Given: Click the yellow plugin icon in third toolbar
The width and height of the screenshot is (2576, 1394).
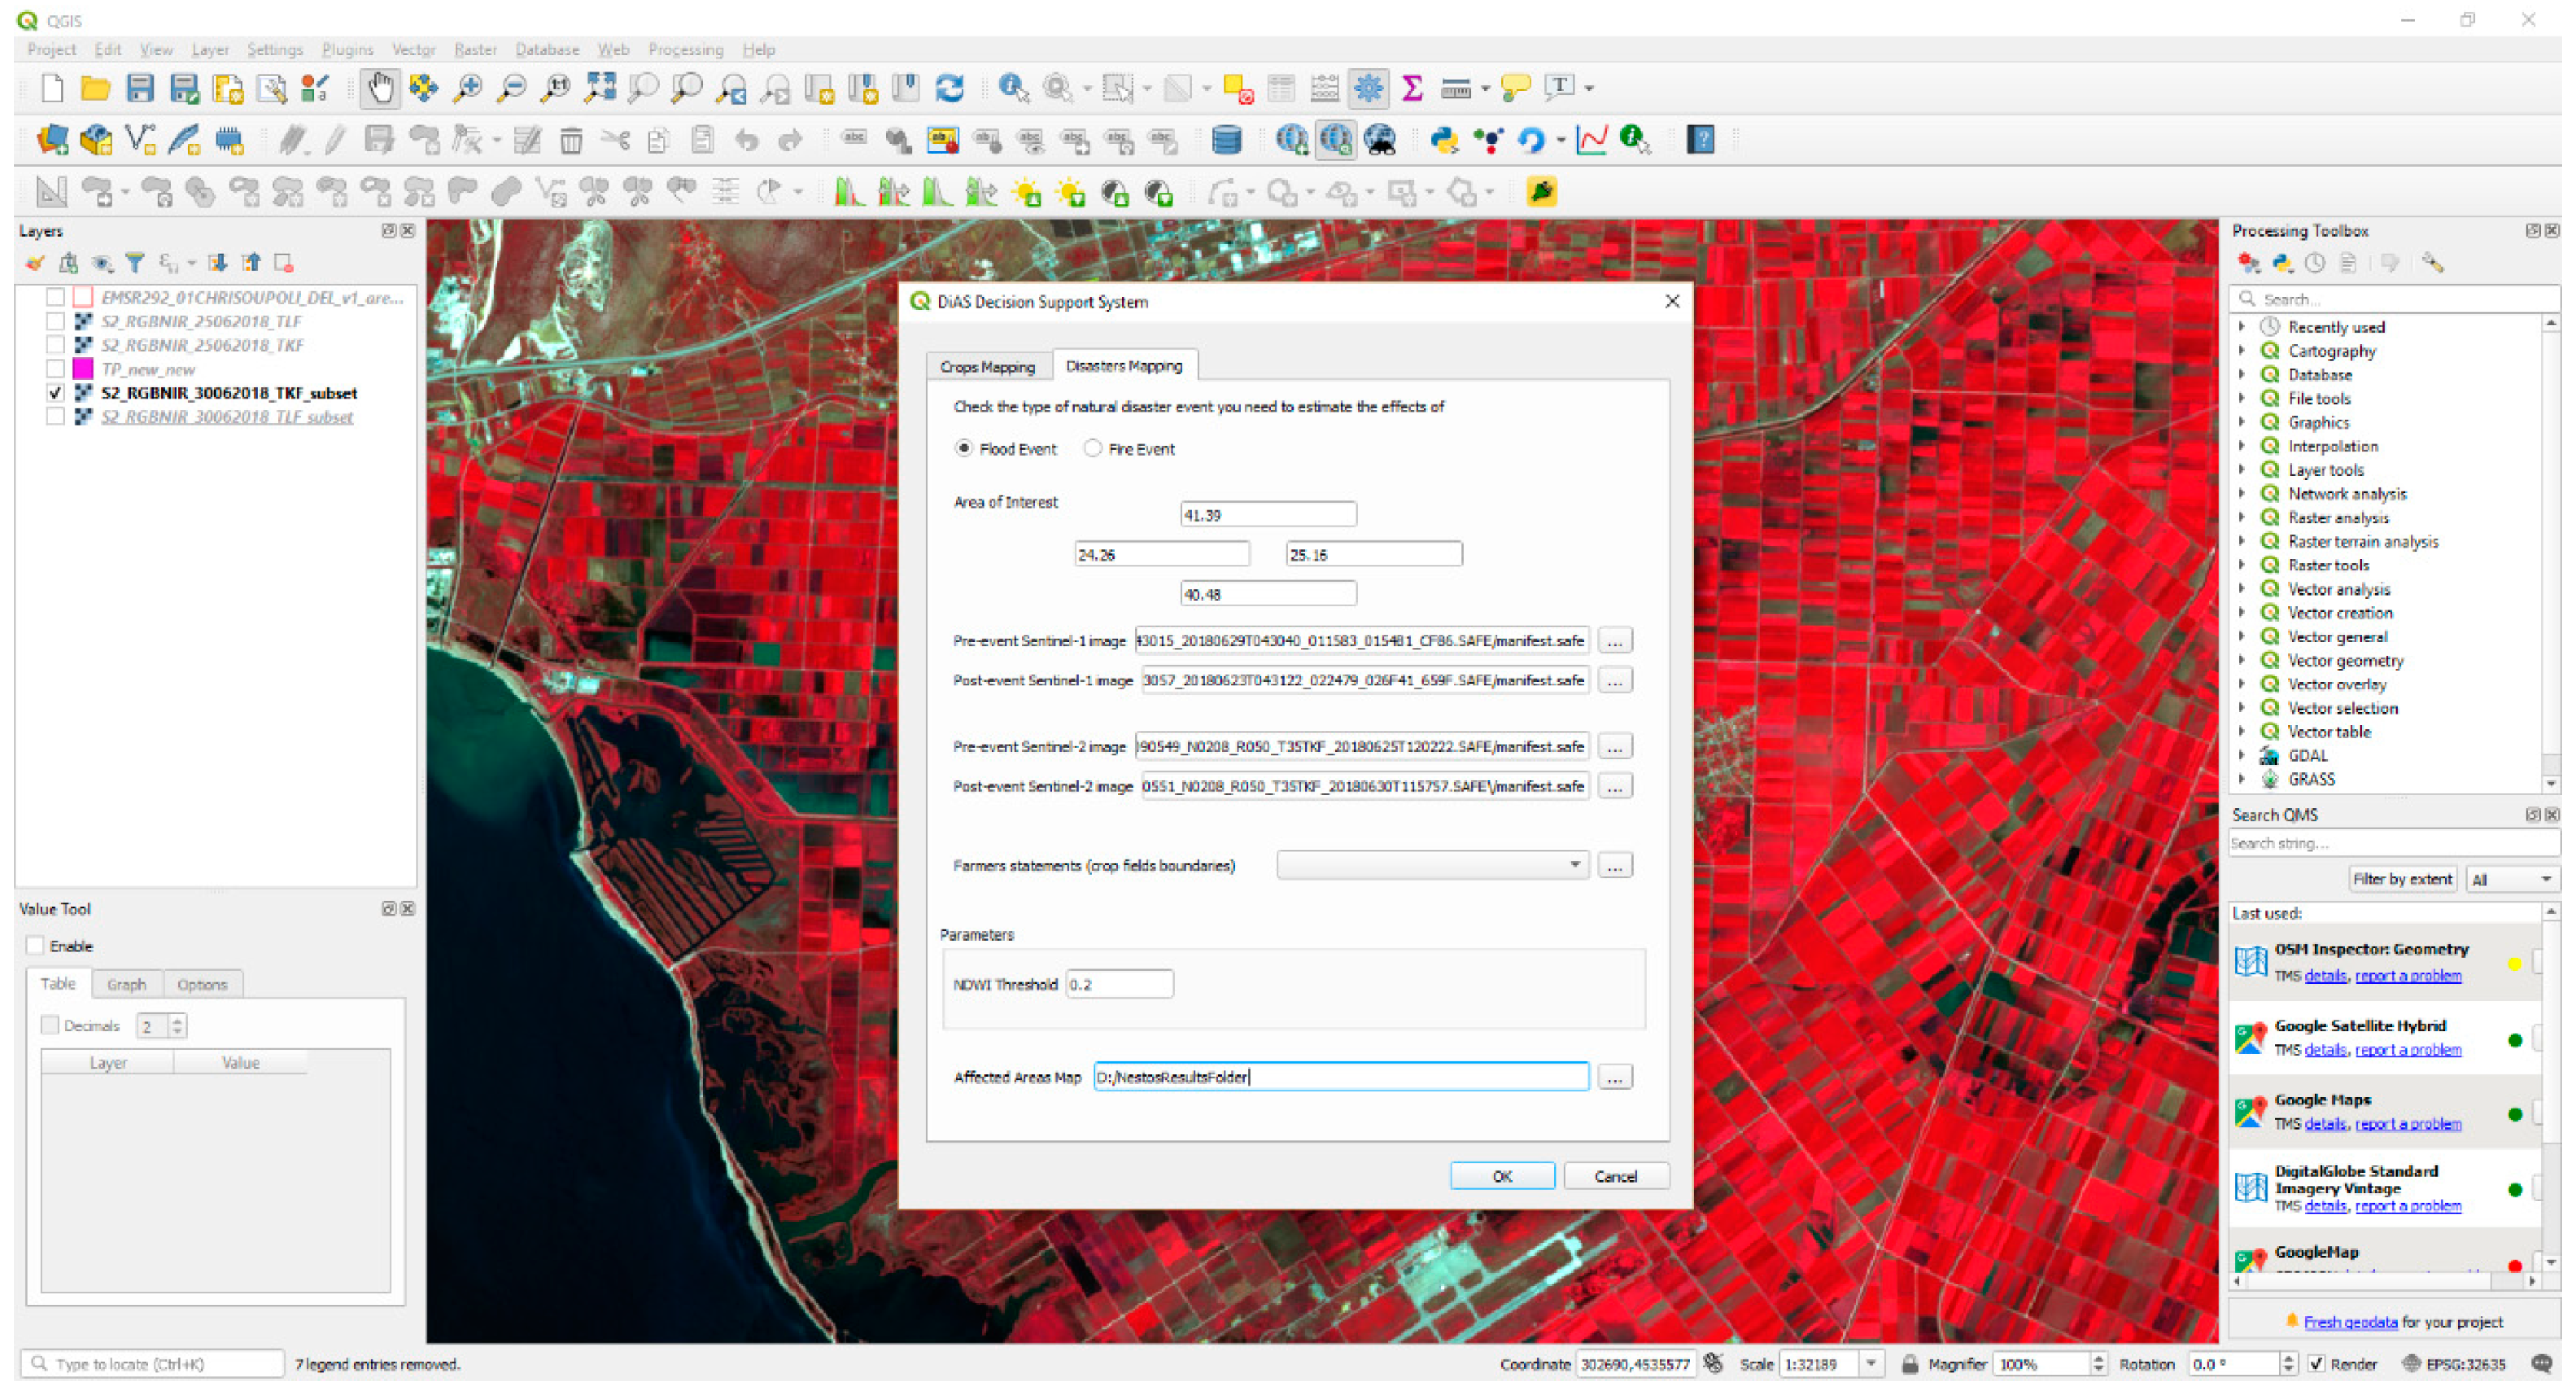Looking at the screenshot, I should 1541,191.
